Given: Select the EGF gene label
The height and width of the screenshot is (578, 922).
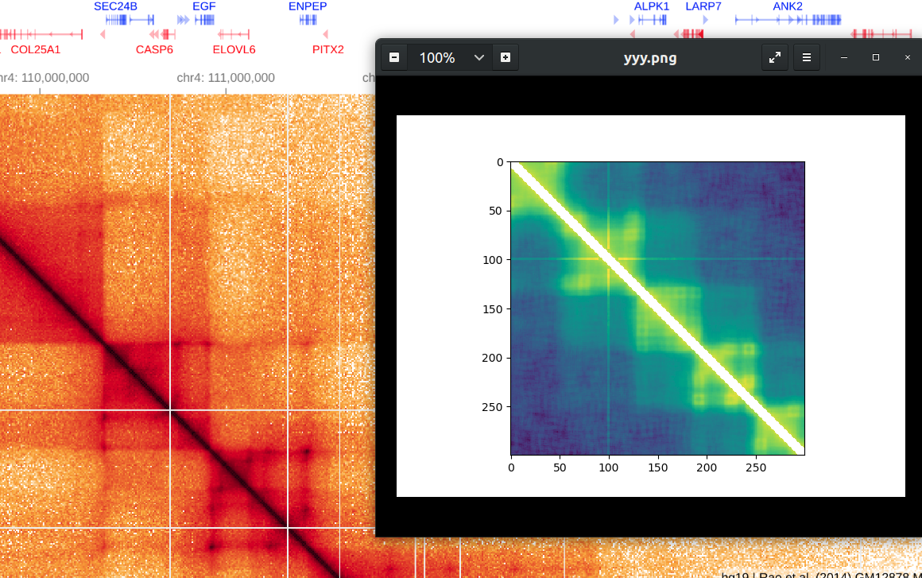Looking at the screenshot, I should (204, 6).
